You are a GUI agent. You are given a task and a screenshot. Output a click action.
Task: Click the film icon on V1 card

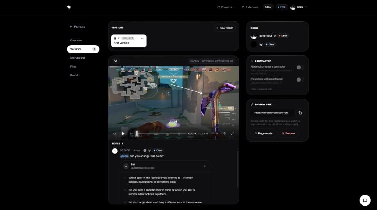point(115,38)
